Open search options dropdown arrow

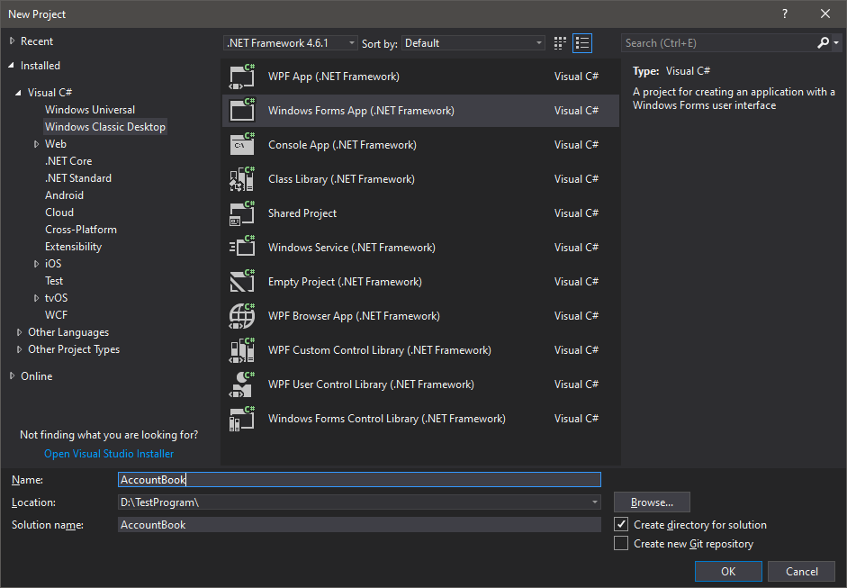pyautogui.click(x=836, y=42)
